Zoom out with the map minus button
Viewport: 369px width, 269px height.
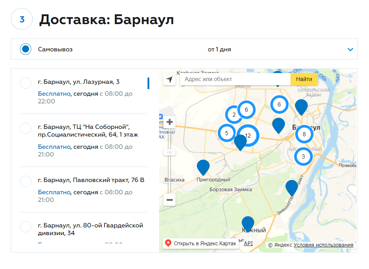click(170, 200)
